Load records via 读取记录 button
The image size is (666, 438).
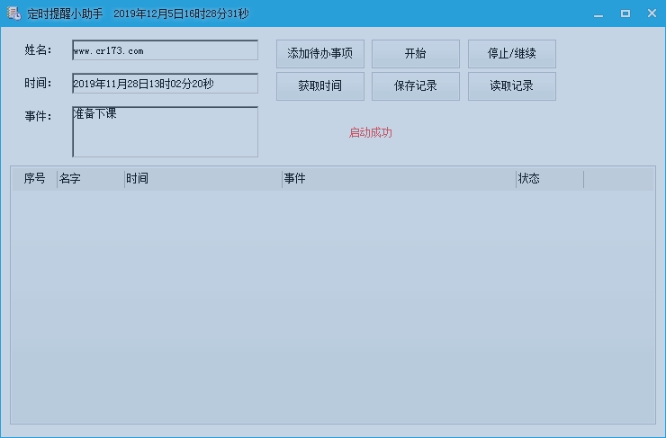tap(511, 86)
